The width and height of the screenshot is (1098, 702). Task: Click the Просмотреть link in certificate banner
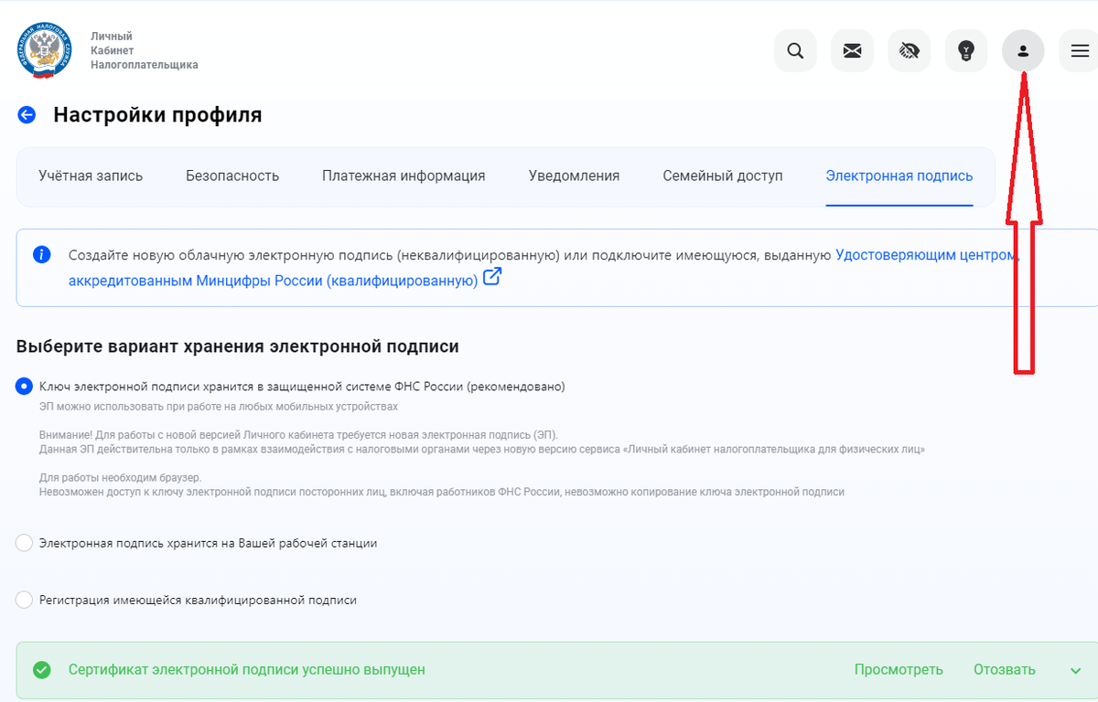click(899, 669)
